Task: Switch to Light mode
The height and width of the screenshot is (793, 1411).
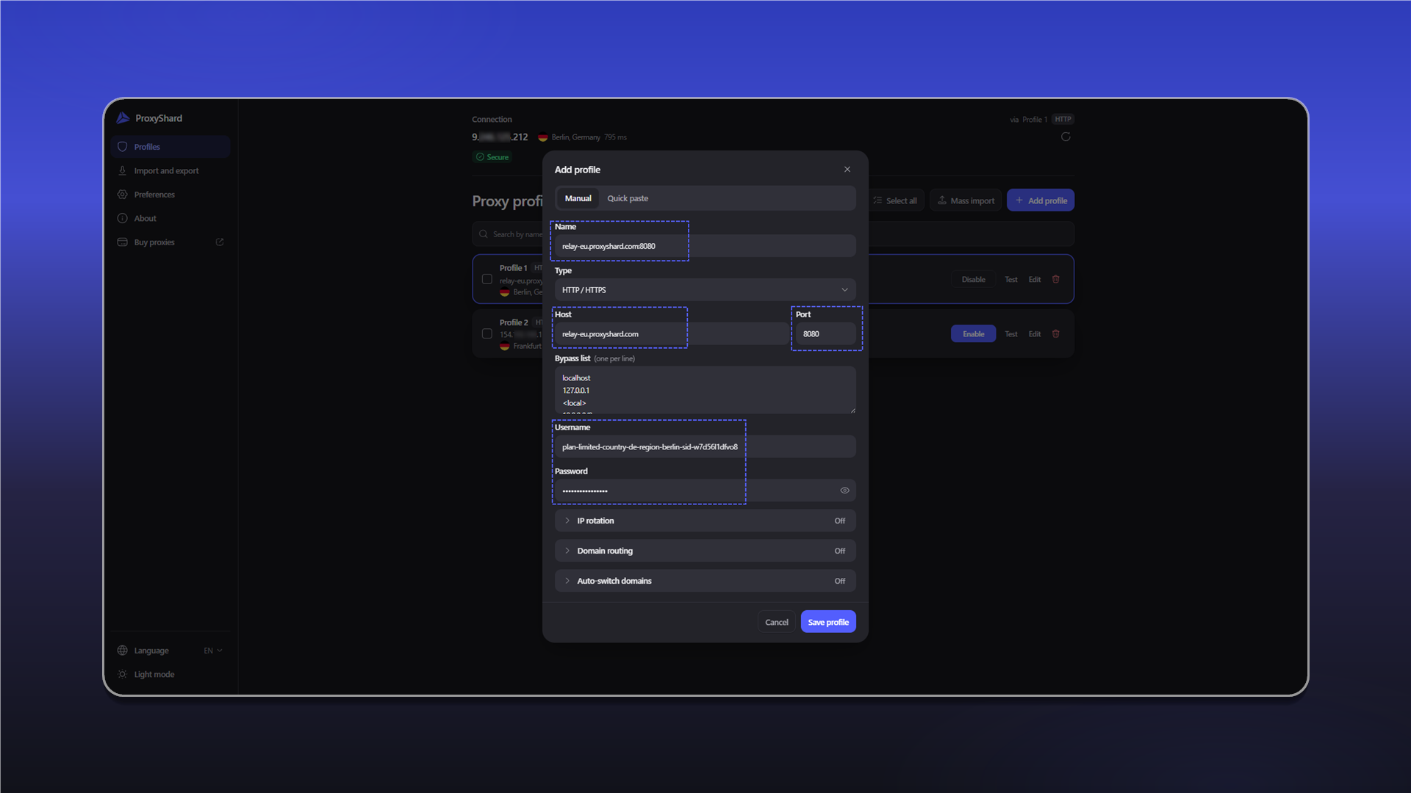Action: (x=170, y=675)
